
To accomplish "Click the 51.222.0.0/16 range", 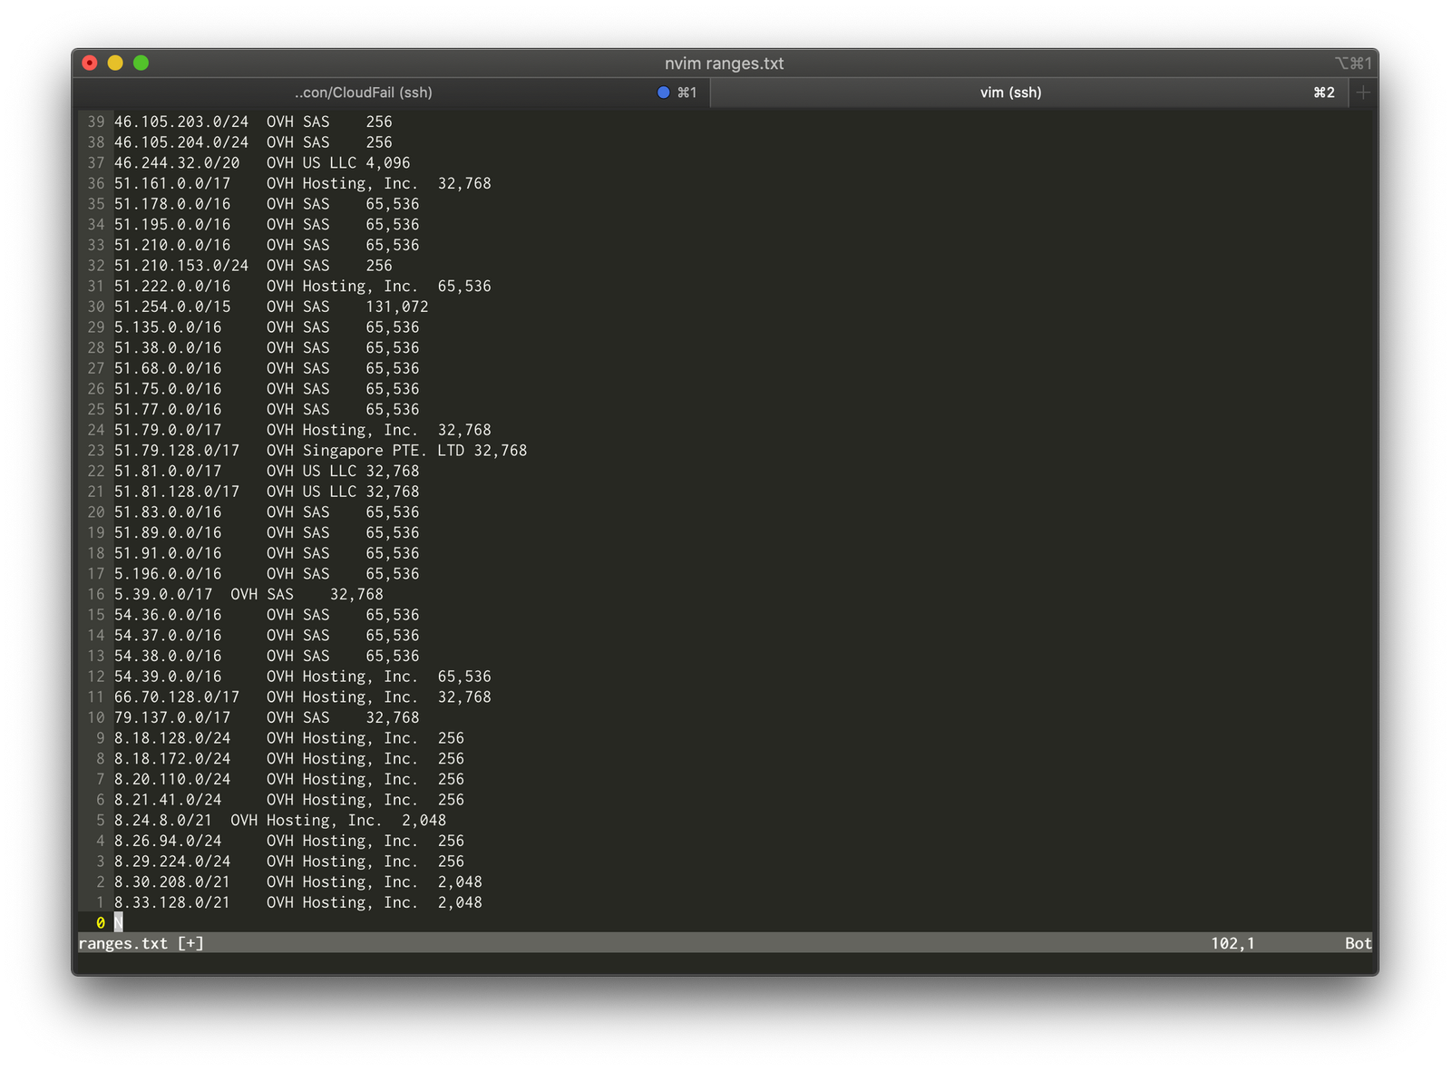I will coord(172,286).
